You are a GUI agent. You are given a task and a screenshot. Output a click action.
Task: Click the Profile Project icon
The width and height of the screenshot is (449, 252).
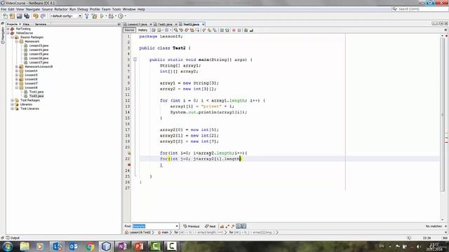coord(121,16)
